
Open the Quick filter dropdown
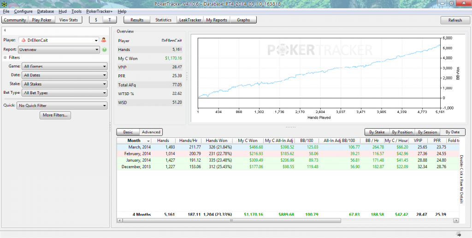pos(62,106)
